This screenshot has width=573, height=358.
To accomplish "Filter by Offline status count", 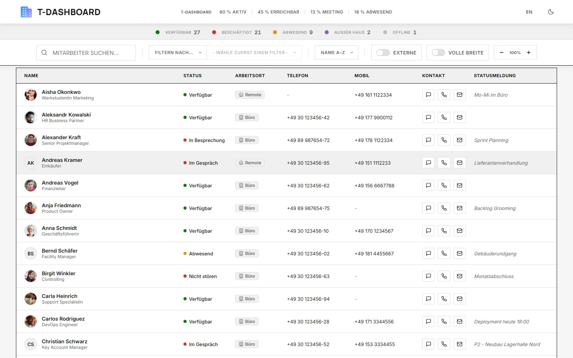I will click(400, 32).
